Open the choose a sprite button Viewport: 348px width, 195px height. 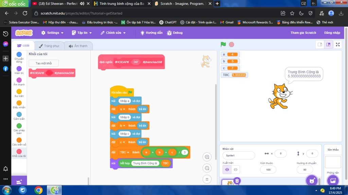(312, 181)
